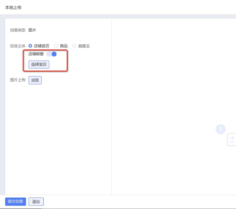The image size is (236, 209).
Task: Click the 本地上传 title text
Action: click(x=13, y=8)
